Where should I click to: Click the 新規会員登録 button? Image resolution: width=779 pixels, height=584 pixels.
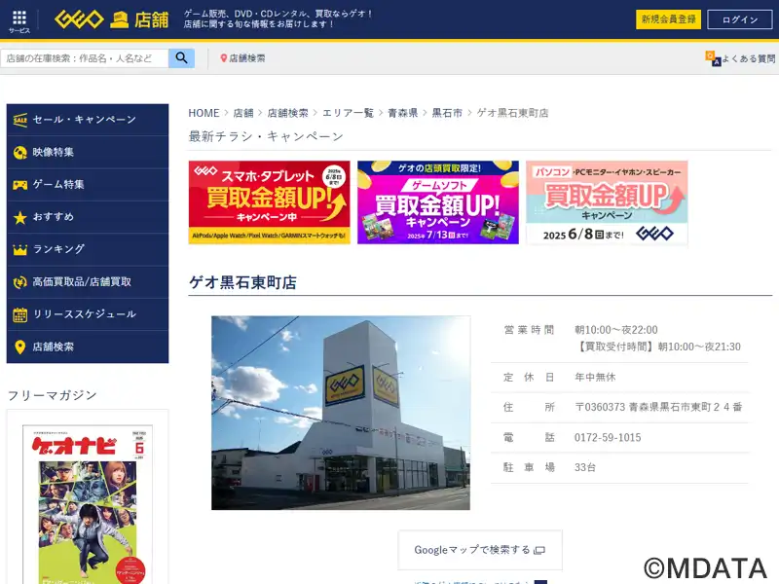coord(668,19)
